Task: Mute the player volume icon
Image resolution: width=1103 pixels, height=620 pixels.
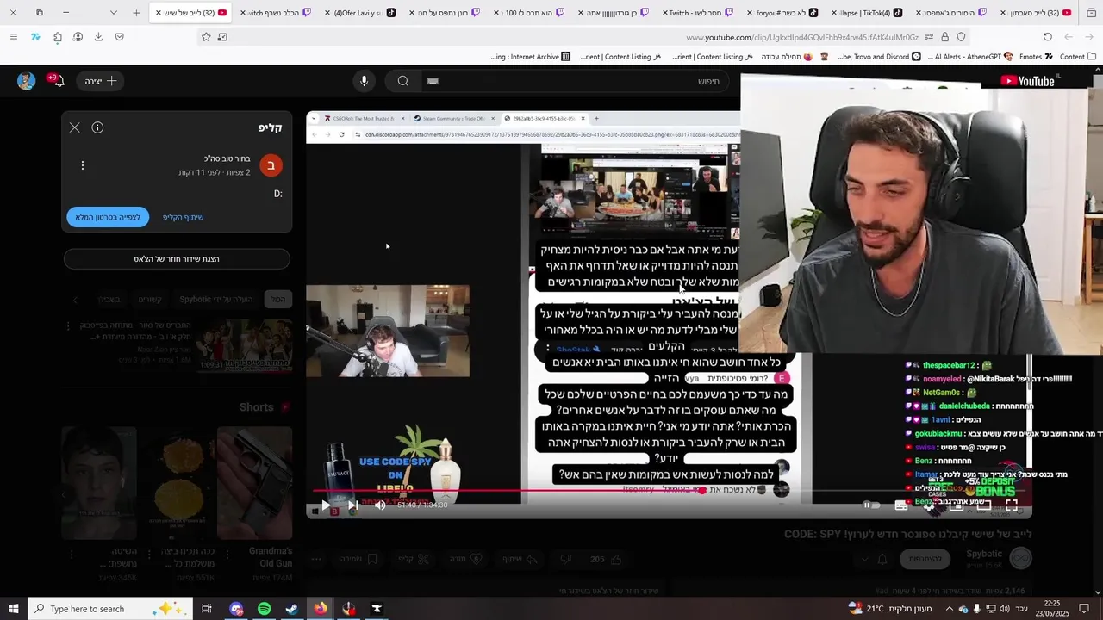Action: point(380,505)
